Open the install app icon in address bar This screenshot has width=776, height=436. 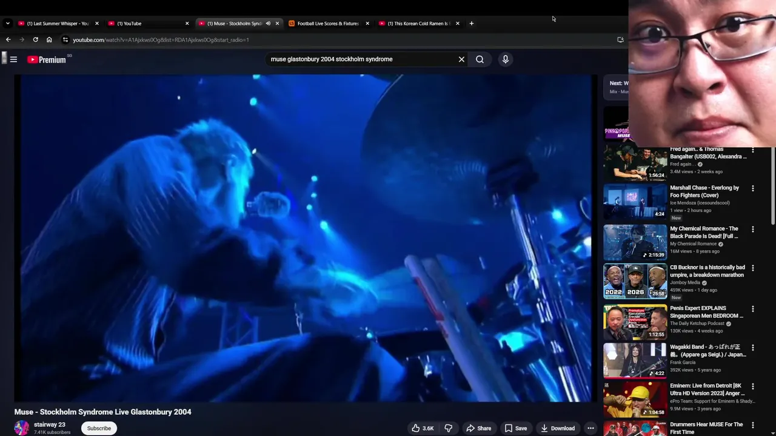[620, 40]
